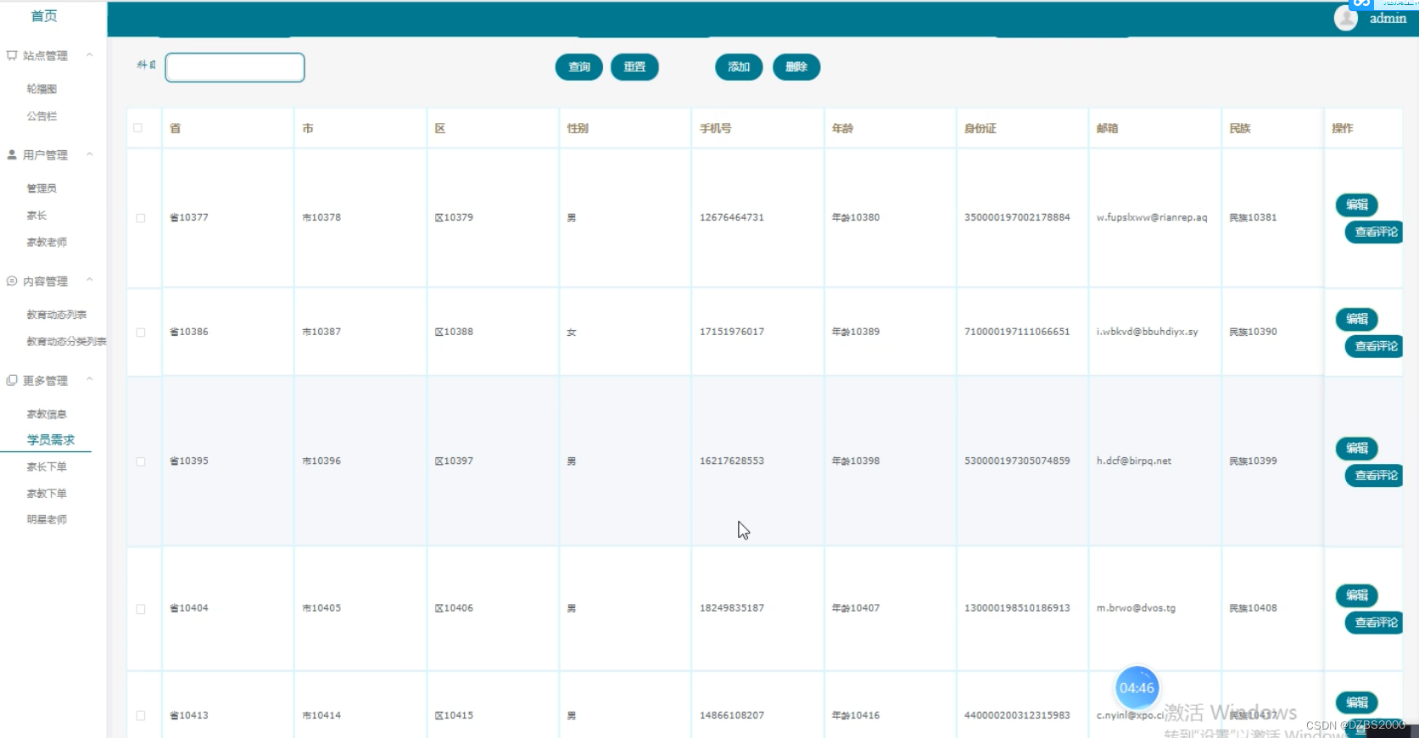Check the row checkbox for 省10386
The height and width of the screenshot is (738, 1419).
point(141,333)
